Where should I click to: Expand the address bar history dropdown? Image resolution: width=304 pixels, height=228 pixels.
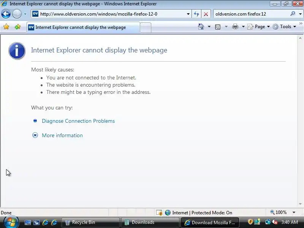pyautogui.click(x=188, y=14)
